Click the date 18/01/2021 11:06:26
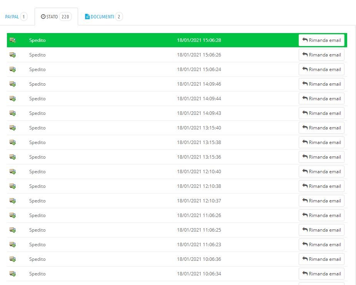Screen dimensions: 356x285 tap(199, 215)
